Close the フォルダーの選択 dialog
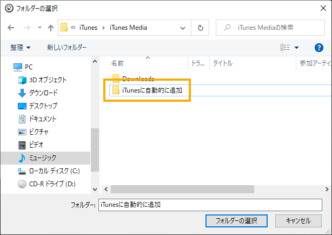The image size is (332, 235). tap(323, 8)
